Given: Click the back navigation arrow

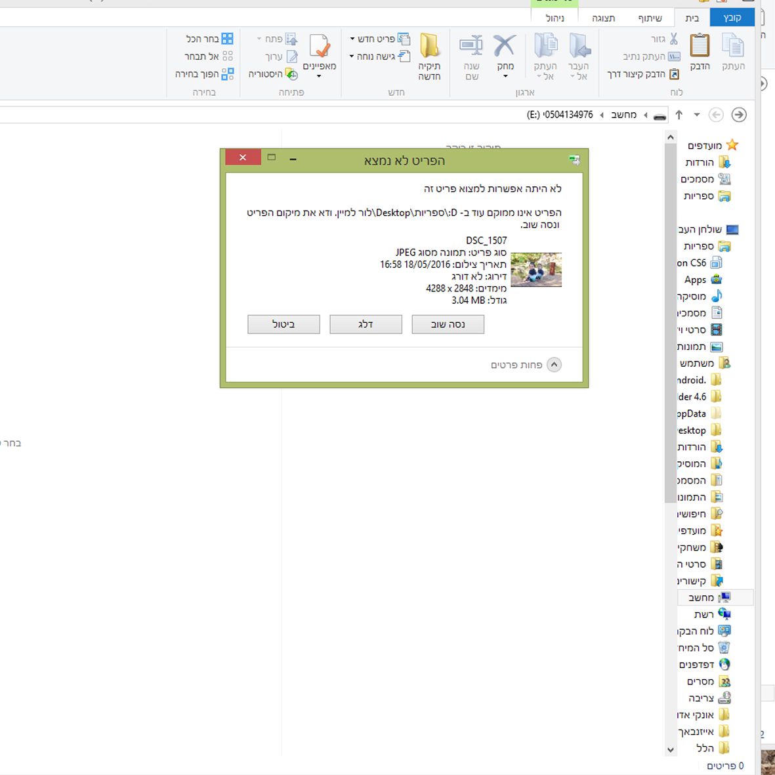Looking at the screenshot, I should (716, 115).
